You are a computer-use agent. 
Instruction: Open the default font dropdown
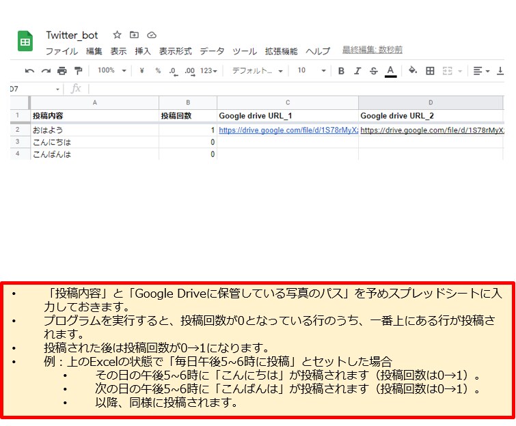point(258,71)
